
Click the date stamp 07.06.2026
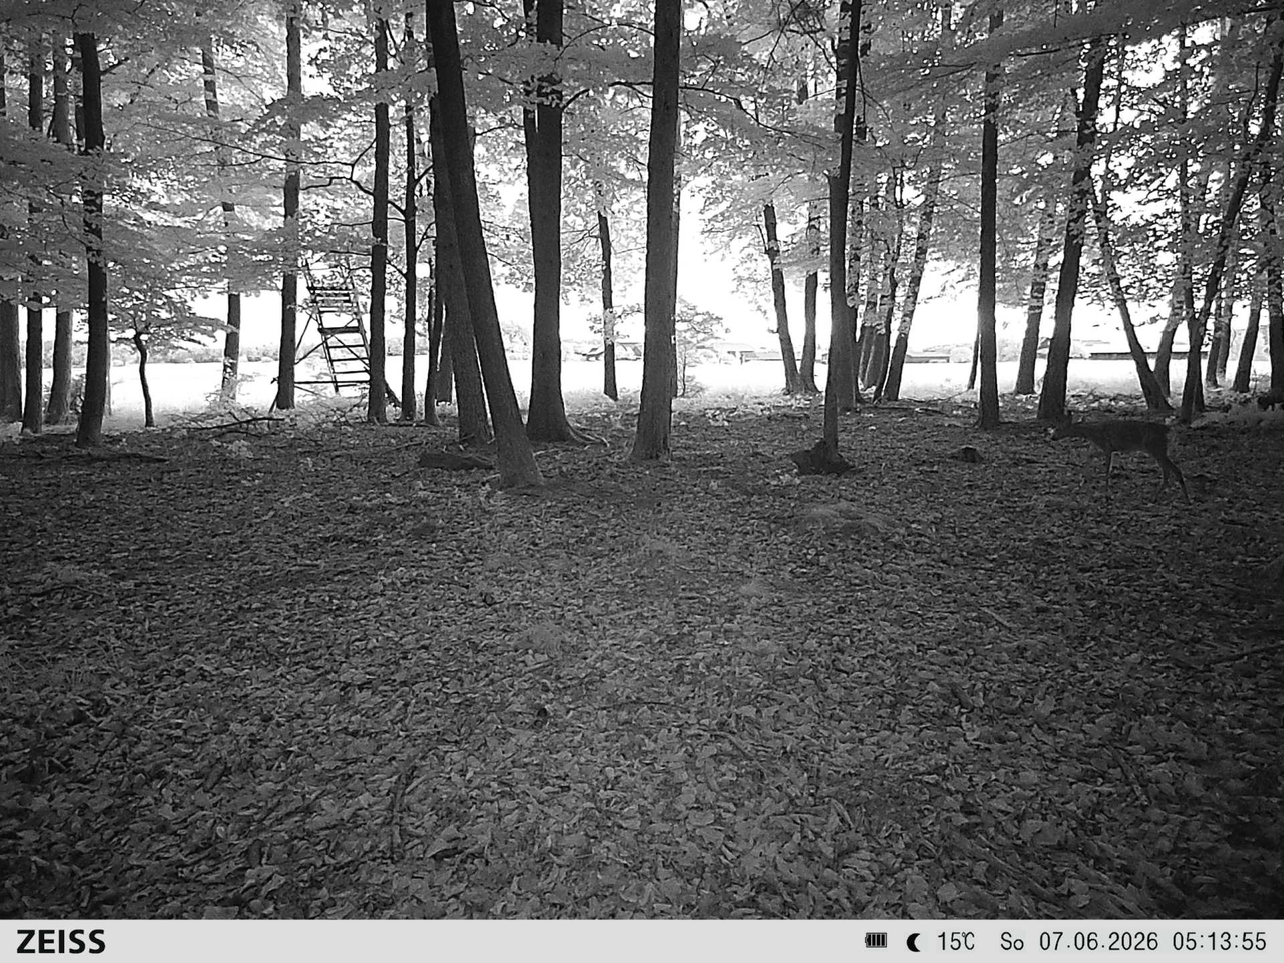[1098, 942]
